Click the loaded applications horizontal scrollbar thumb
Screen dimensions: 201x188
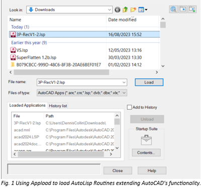61,154
